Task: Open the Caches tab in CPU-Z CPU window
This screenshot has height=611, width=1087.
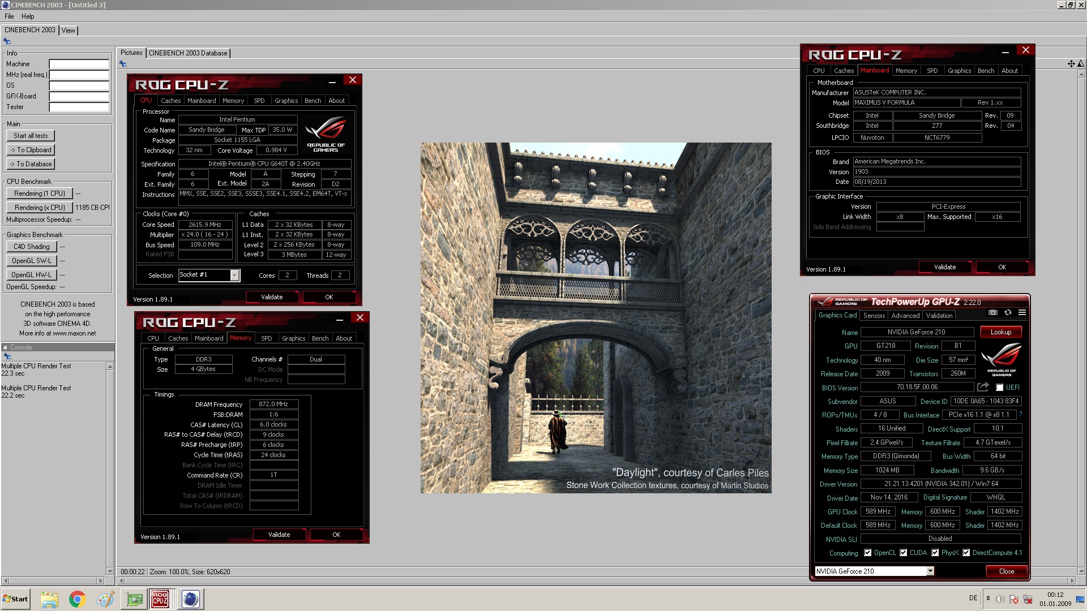Action: pyautogui.click(x=170, y=101)
